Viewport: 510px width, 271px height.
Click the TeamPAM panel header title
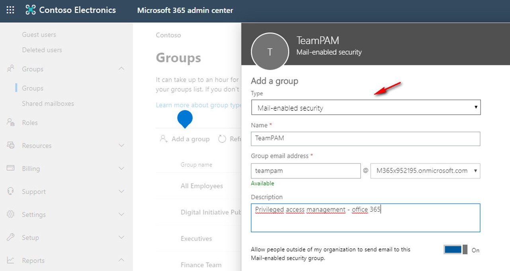point(318,40)
